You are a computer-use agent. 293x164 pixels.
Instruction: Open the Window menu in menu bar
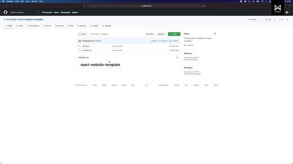tap(34, 1)
